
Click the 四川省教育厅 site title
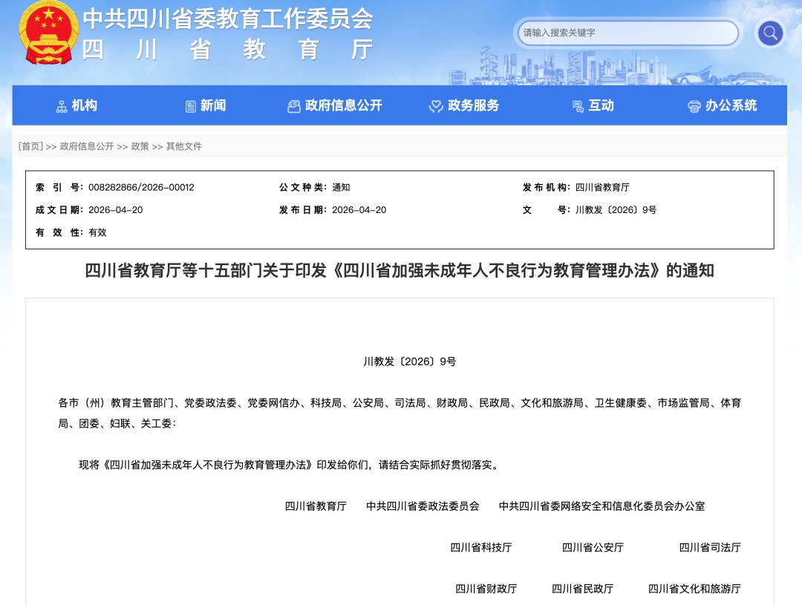click(x=226, y=49)
